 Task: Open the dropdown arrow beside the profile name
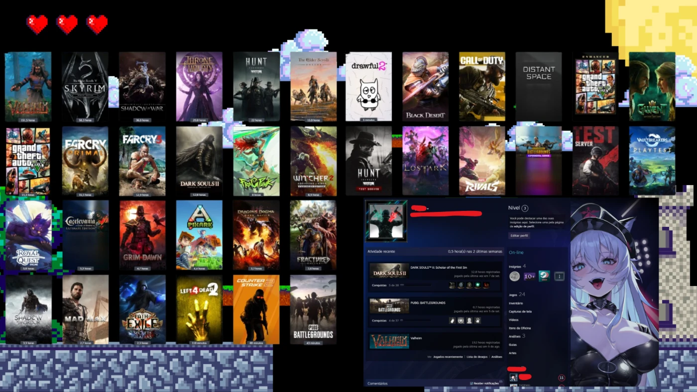(428, 208)
